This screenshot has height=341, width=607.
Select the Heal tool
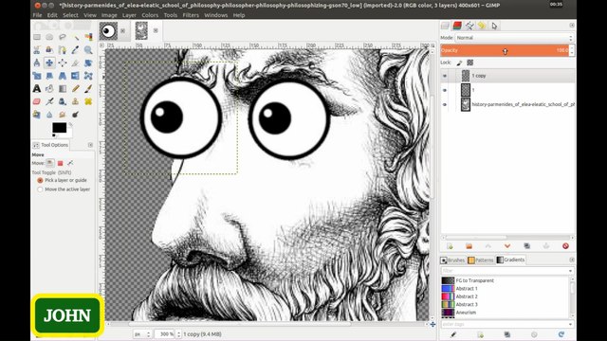pyautogui.click(x=88, y=101)
